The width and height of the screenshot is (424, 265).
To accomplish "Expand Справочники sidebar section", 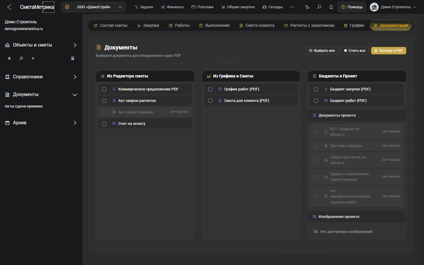I will pyautogui.click(x=41, y=77).
